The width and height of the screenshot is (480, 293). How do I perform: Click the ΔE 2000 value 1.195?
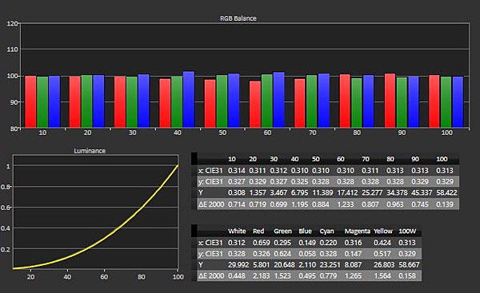tap(299, 204)
